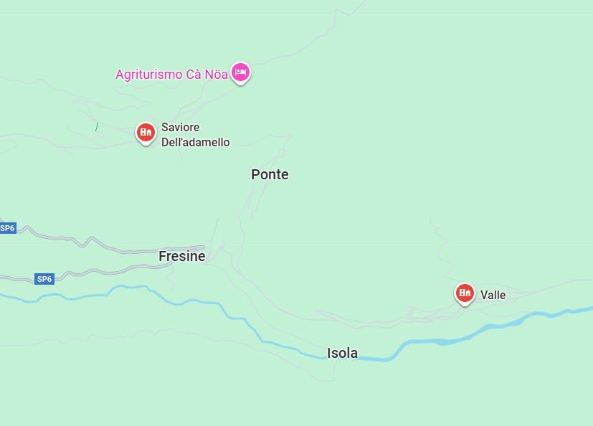Click the small green mark left of Saviore pin
The width and height of the screenshot is (593, 426).
[x=97, y=127]
